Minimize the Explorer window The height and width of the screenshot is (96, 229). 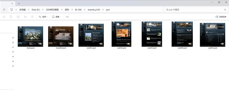click(212, 2)
